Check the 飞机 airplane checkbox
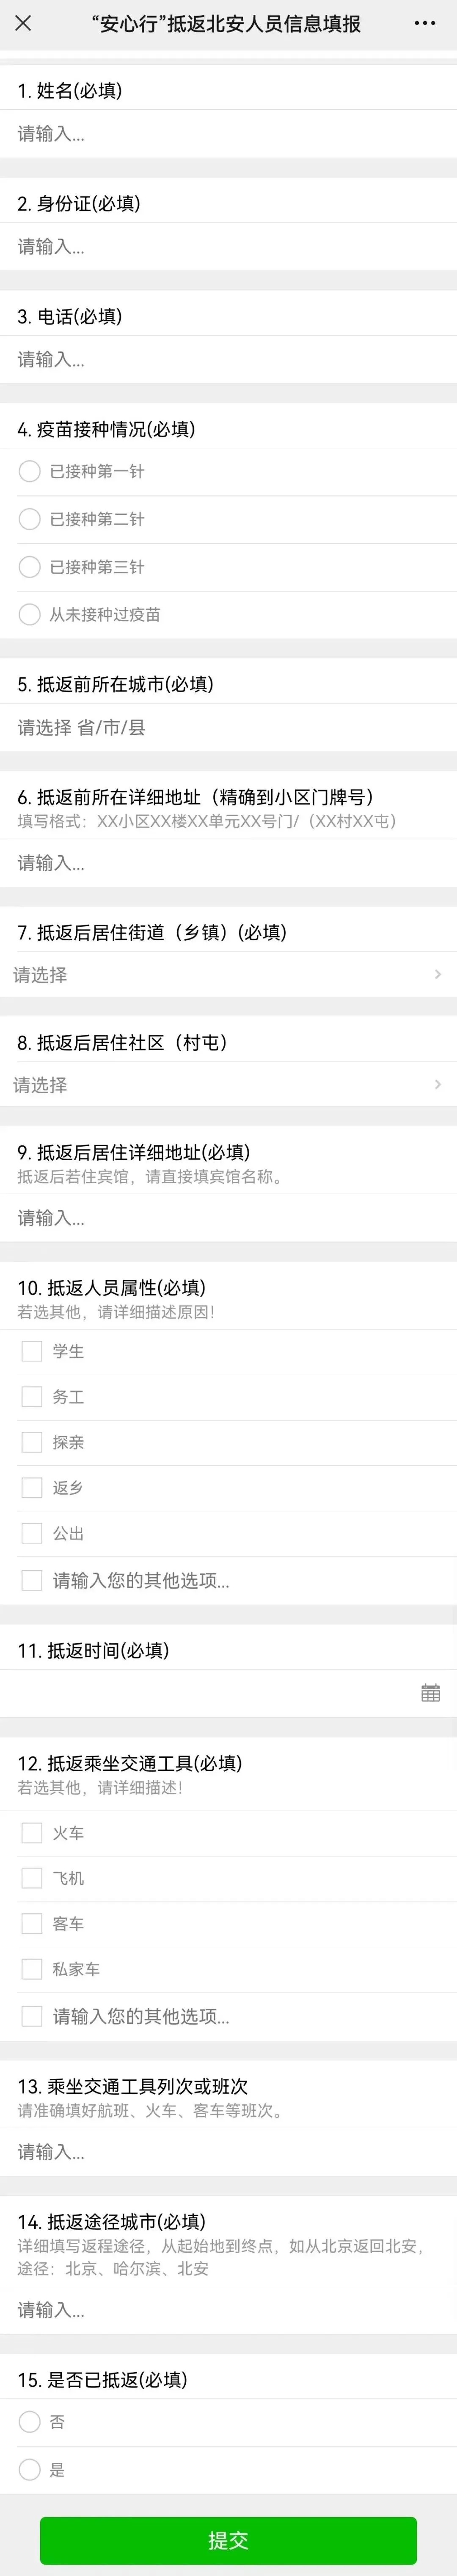The image size is (457, 2576). 32,1878
